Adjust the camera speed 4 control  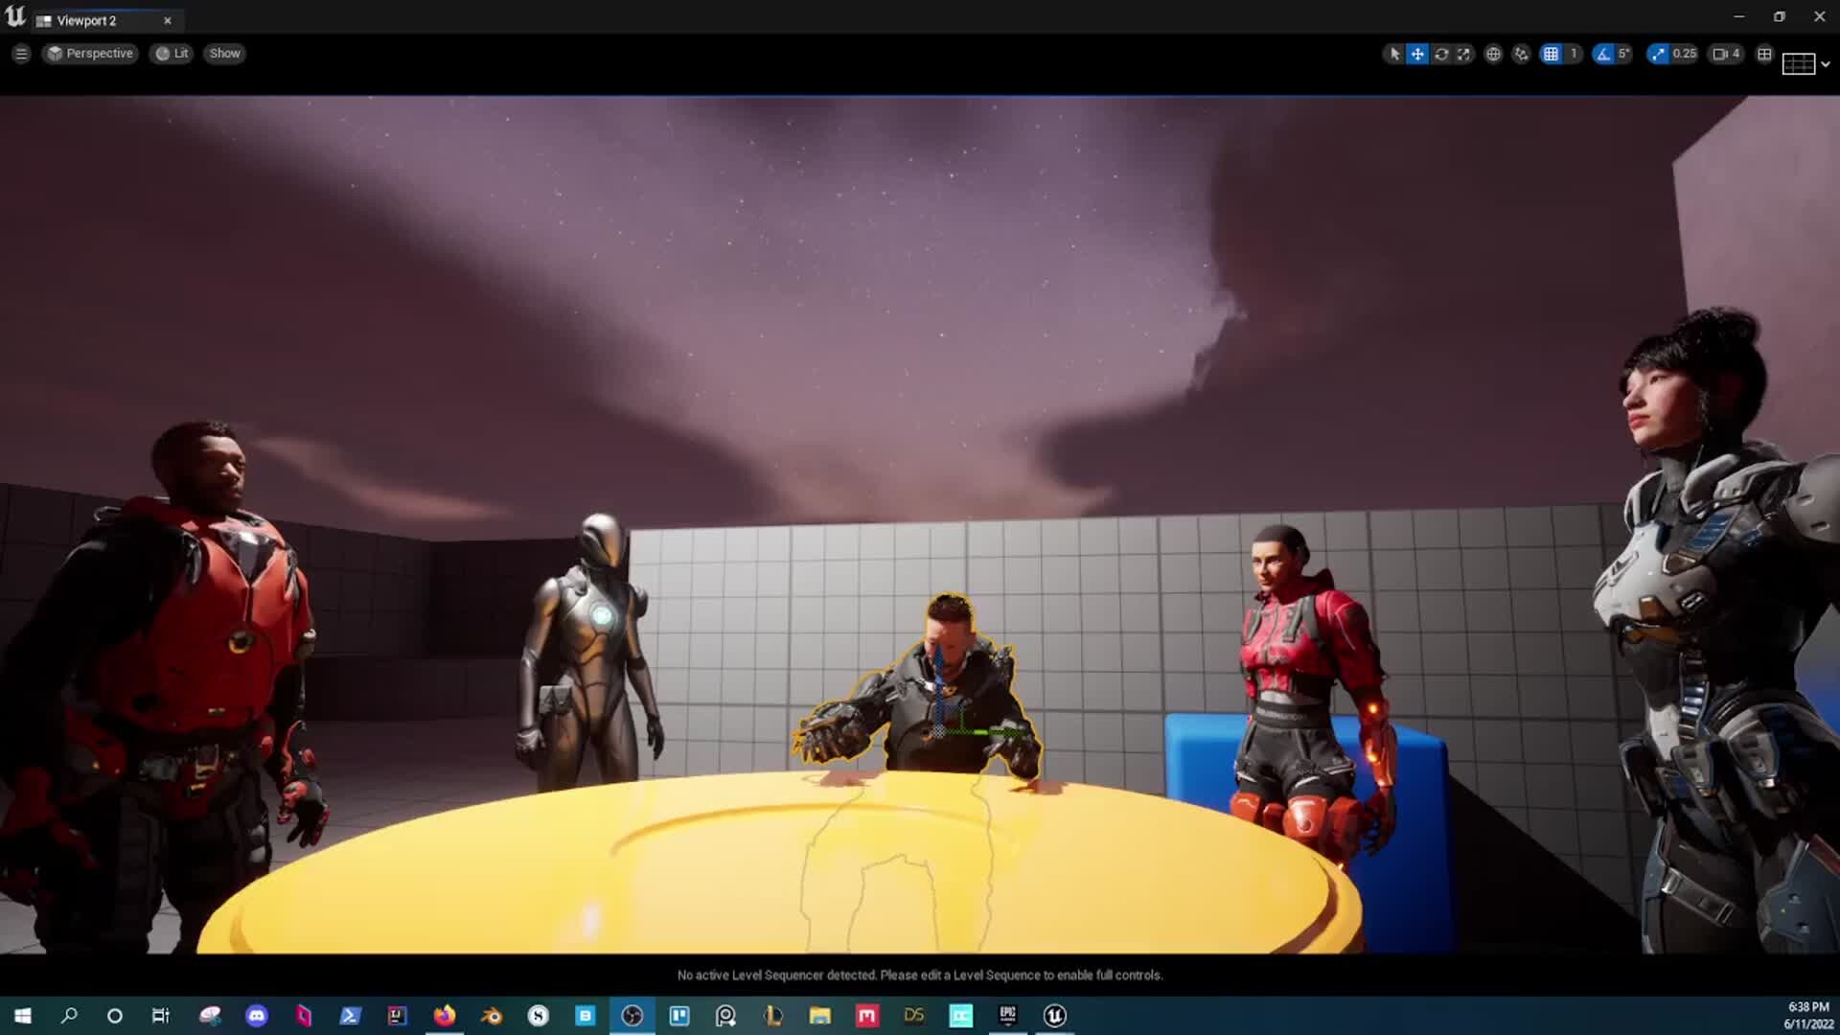(1727, 54)
